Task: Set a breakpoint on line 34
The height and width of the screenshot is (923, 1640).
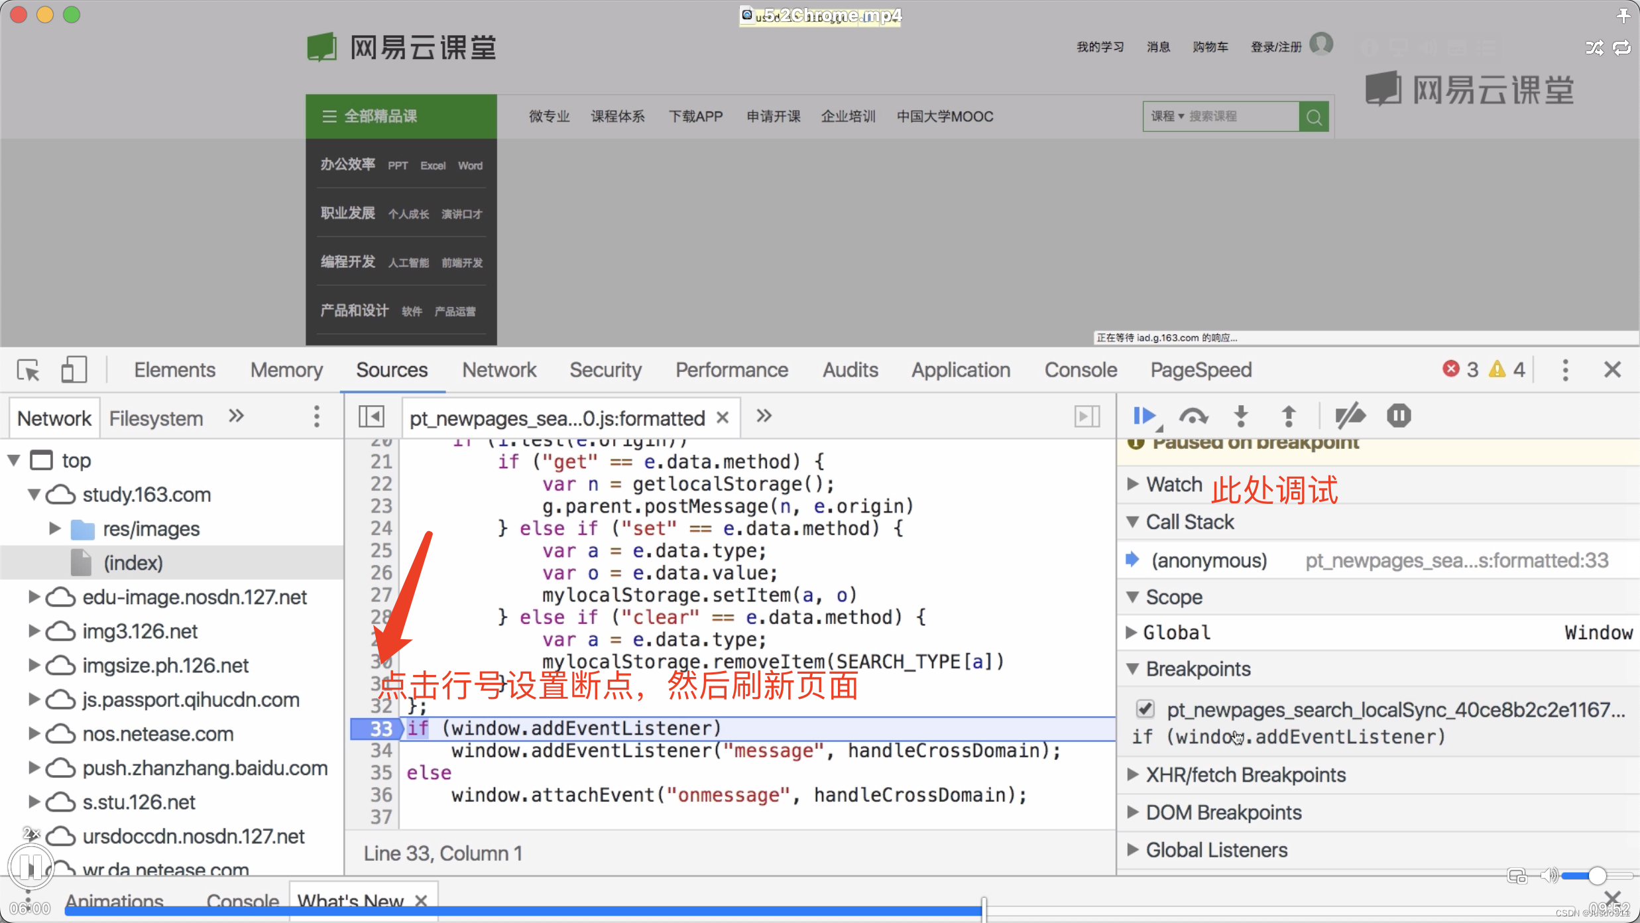Action: [381, 751]
